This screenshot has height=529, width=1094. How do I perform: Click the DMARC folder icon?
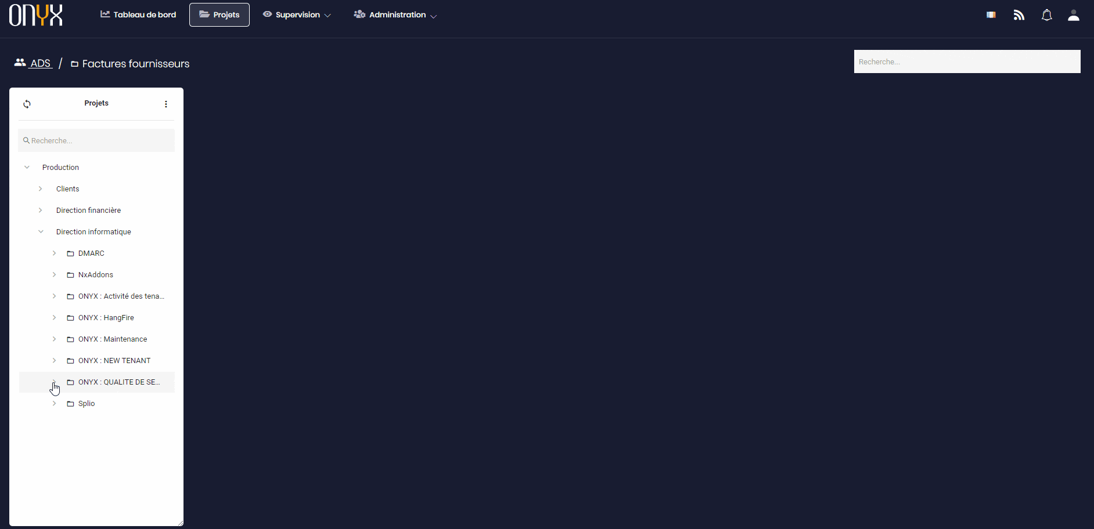click(x=70, y=253)
